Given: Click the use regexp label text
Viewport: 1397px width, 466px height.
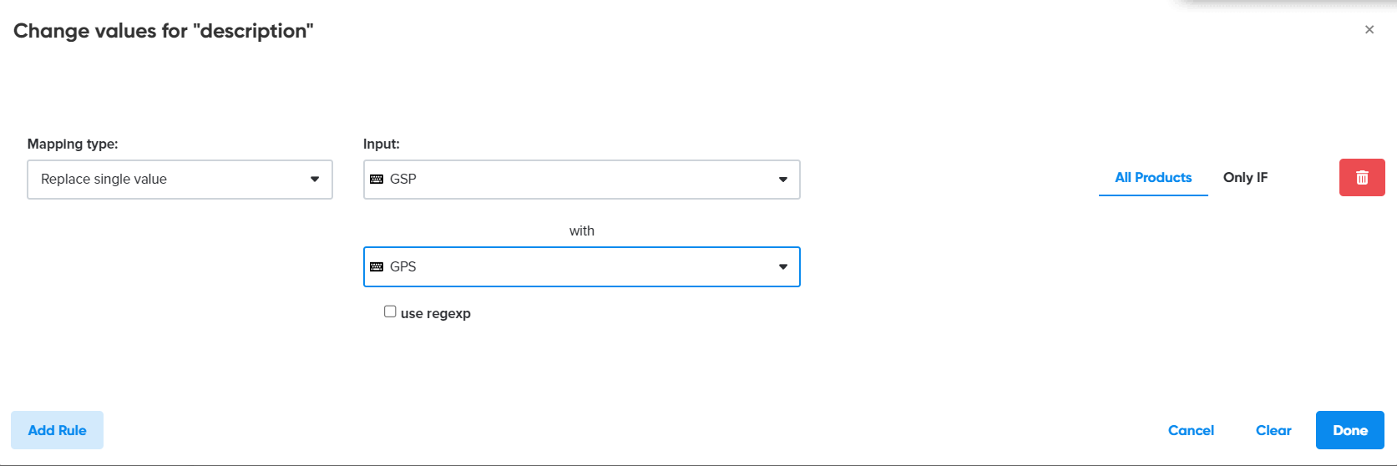Looking at the screenshot, I should 435,314.
